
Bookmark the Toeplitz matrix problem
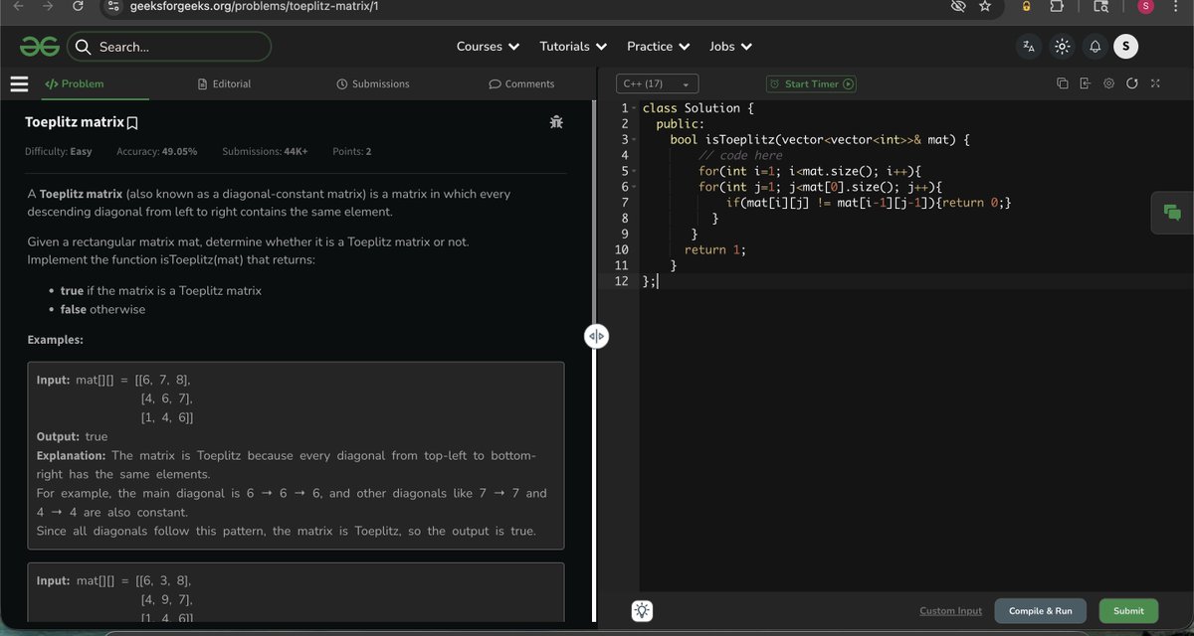tap(132, 123)
